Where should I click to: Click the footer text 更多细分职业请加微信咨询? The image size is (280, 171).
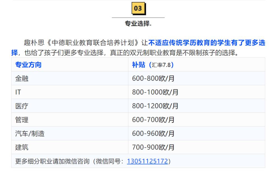[x=52, y=161]
